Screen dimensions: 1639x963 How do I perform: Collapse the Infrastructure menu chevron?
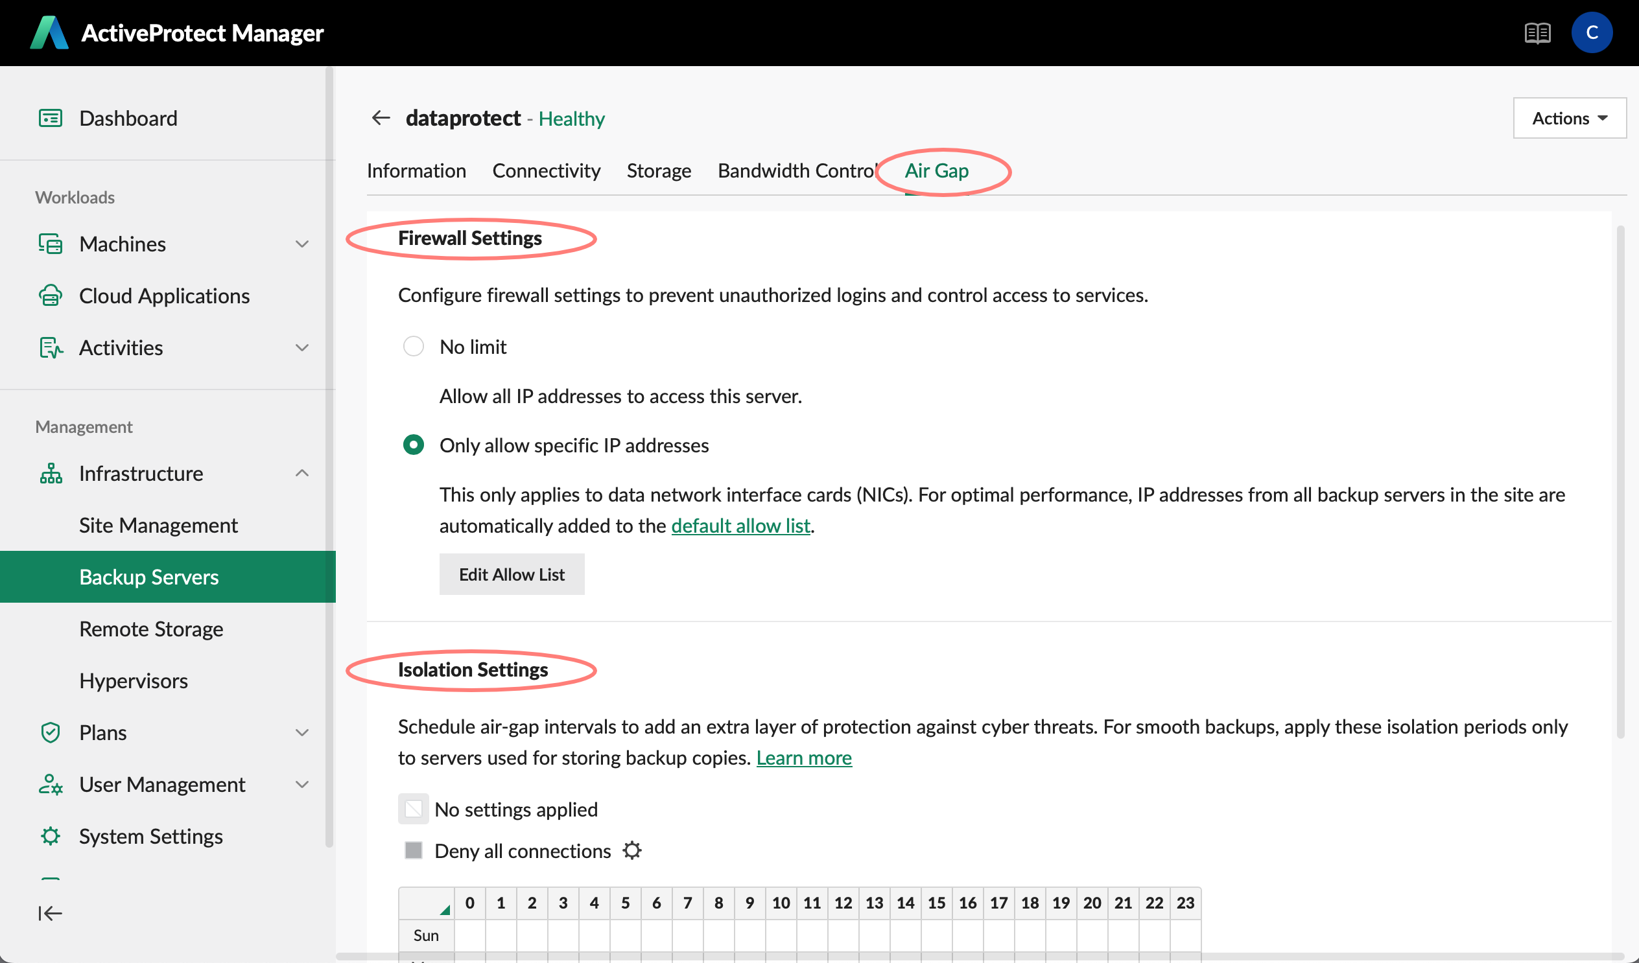click(301, 473)
